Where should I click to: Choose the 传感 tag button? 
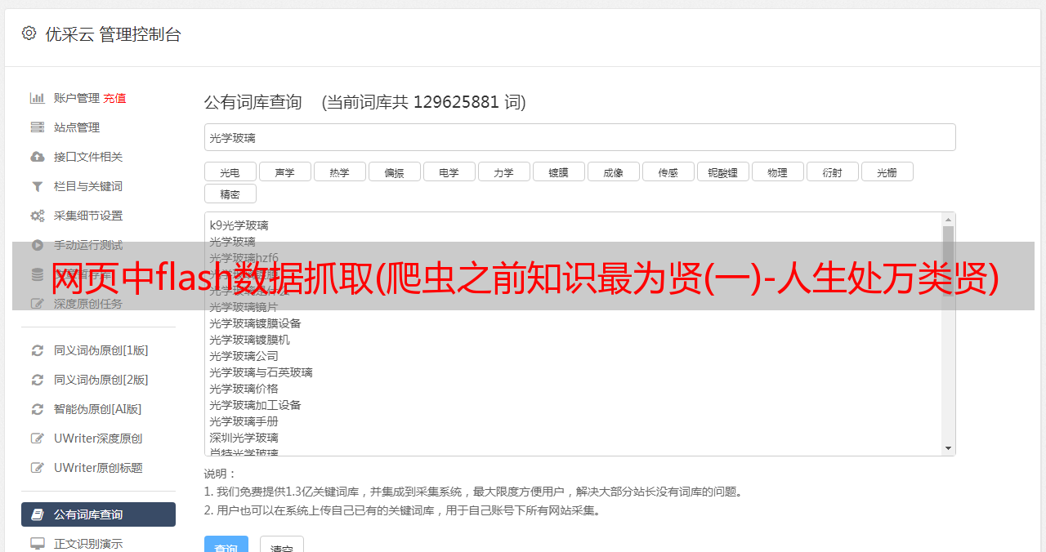point(668,171)
